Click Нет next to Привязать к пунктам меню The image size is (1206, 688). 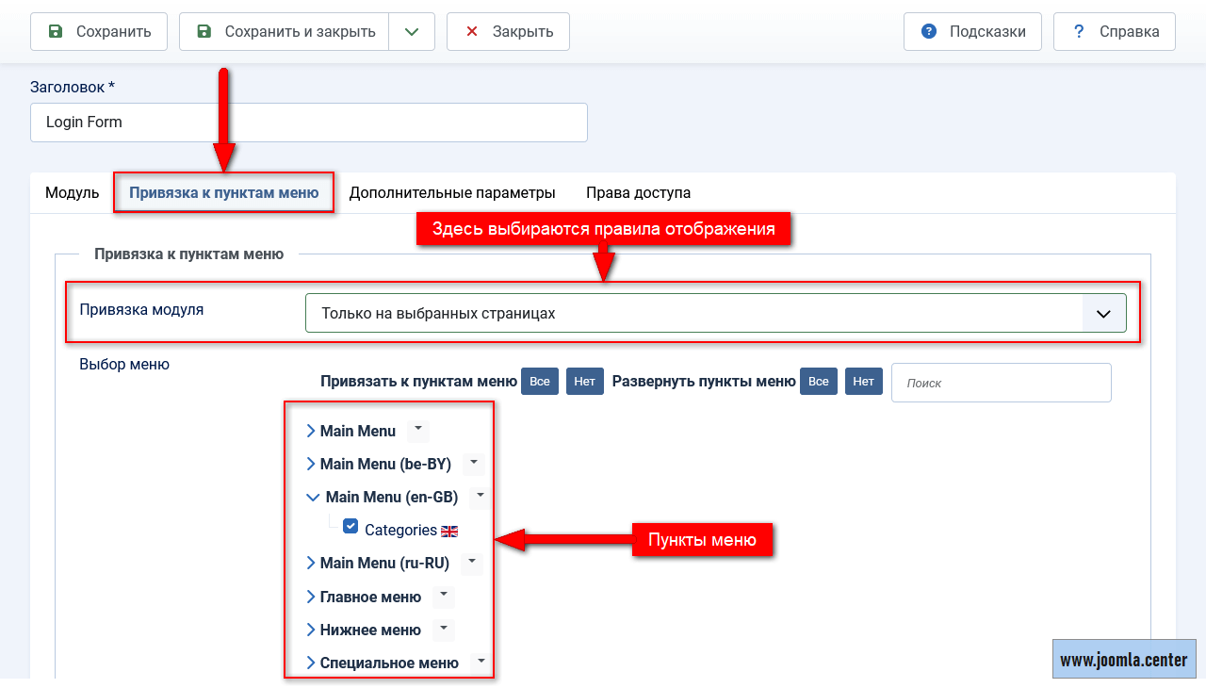(x=584, y=382)
